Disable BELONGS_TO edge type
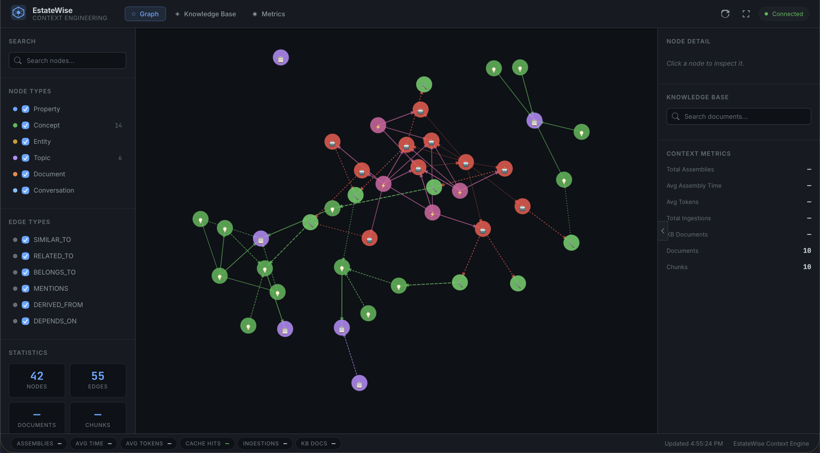 click(25, 272)
